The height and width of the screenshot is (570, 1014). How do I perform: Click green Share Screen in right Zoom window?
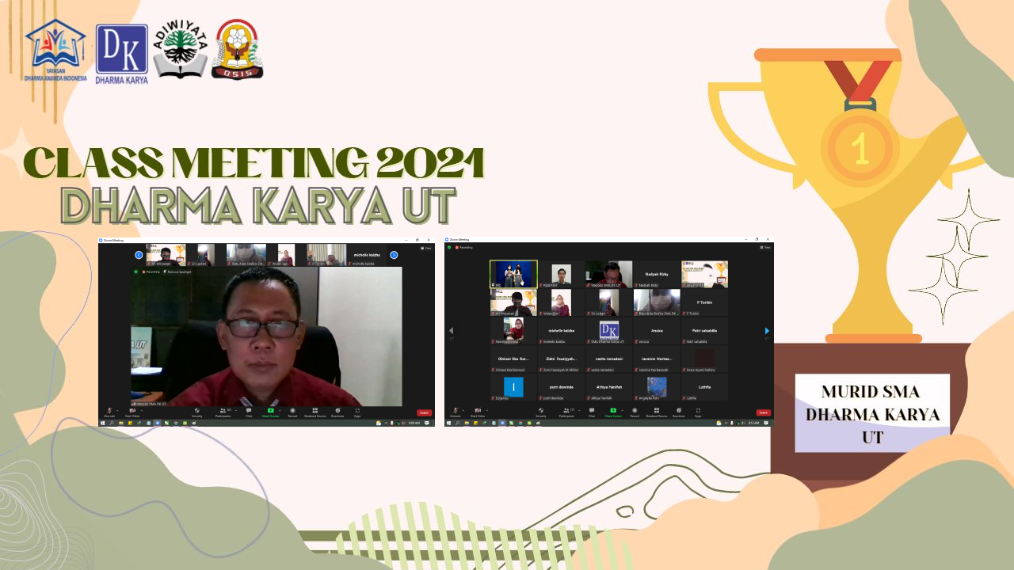point(613,412)
